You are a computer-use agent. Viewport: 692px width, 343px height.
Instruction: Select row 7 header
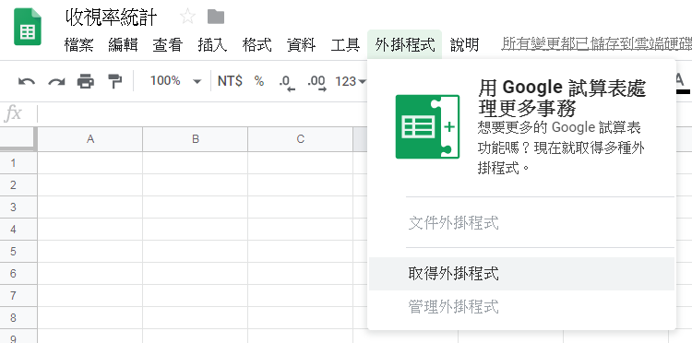coord(18,295)
